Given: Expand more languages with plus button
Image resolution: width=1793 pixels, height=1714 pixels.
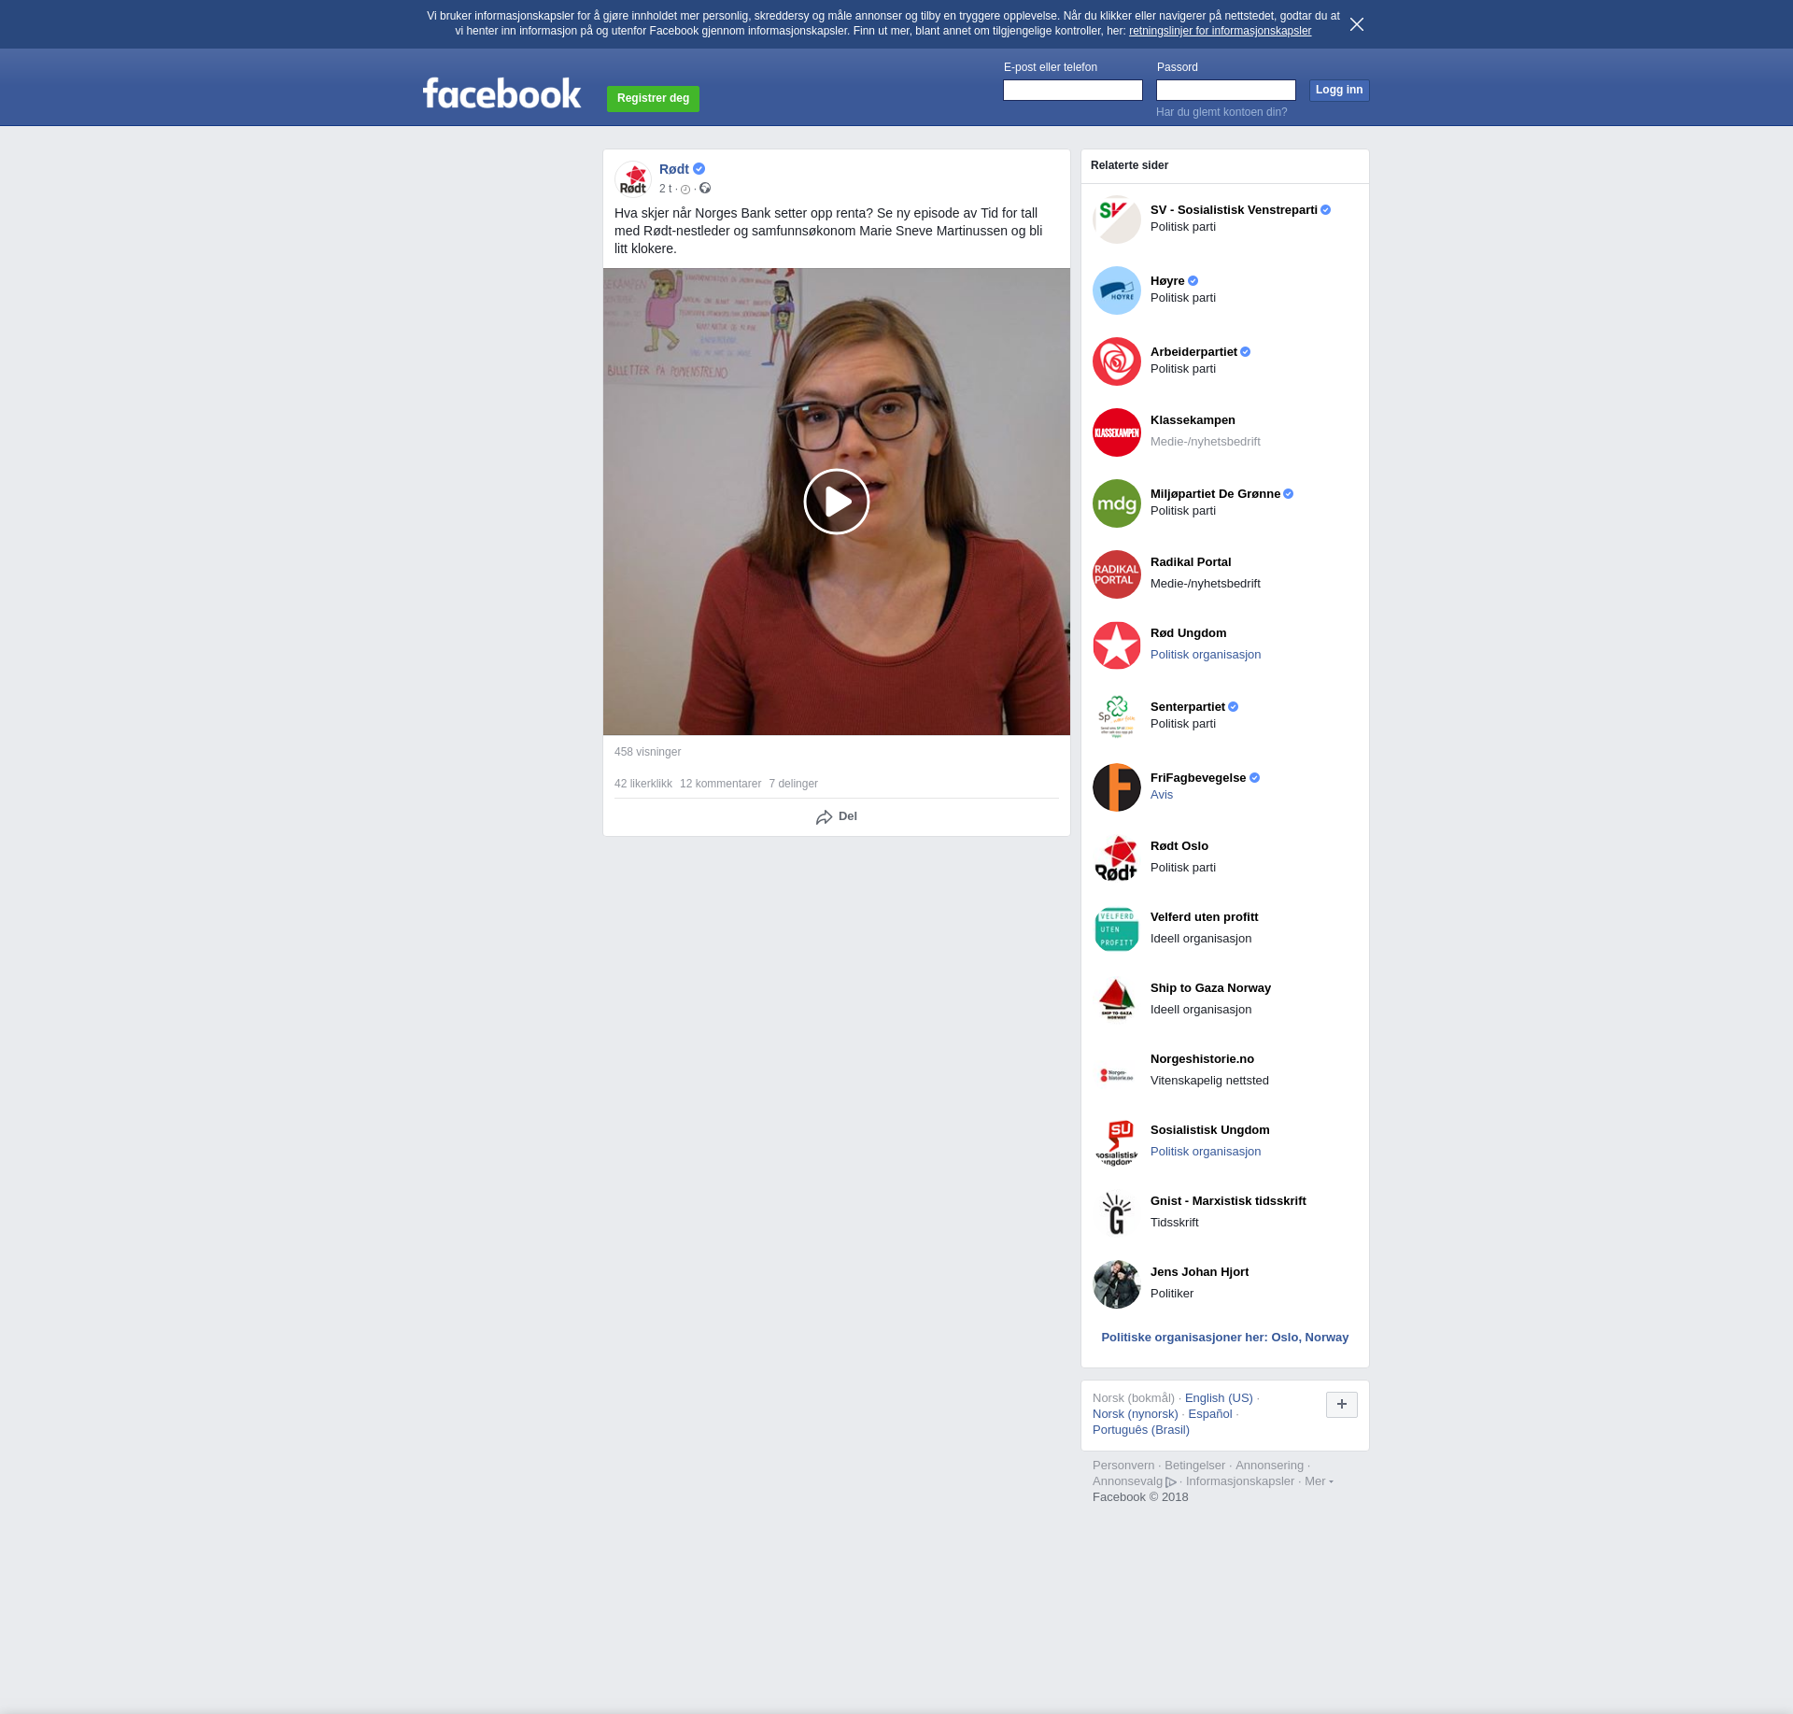Looking at the screenshot, I should click(x=1342, y=1404).
